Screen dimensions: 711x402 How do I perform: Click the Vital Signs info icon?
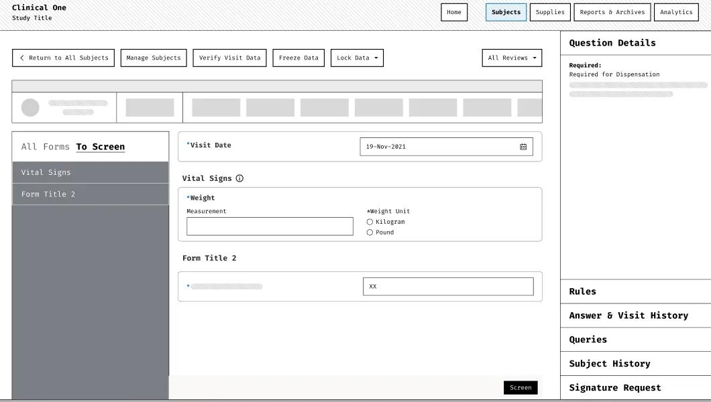(239, 178)
